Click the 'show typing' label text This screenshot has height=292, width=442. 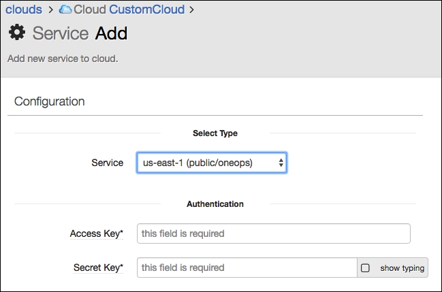(x=402, y=268)
